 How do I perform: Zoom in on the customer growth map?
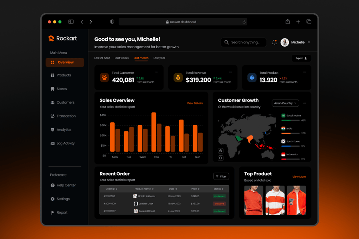[x=221, y=151]
